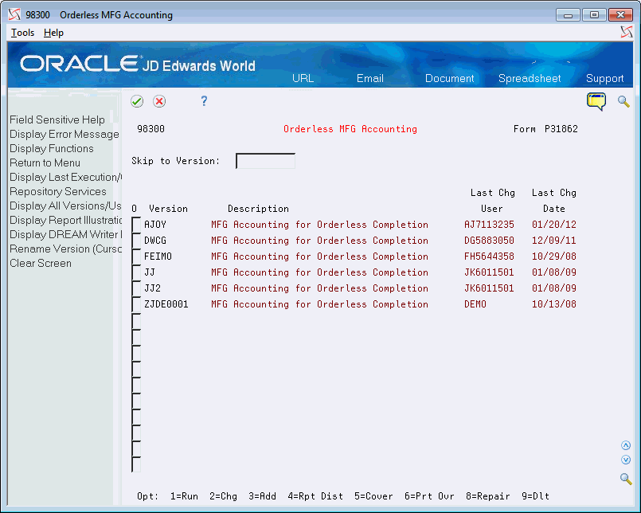641x513 pixels.
Task: Open the Document tab in banner
Action: 449,78
